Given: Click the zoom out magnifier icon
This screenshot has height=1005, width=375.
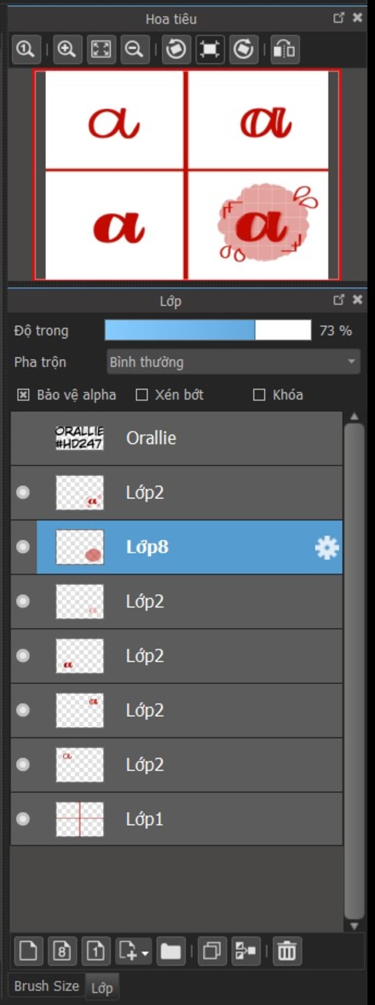Looking at the screenshot, I should click(x=135, y=50).
